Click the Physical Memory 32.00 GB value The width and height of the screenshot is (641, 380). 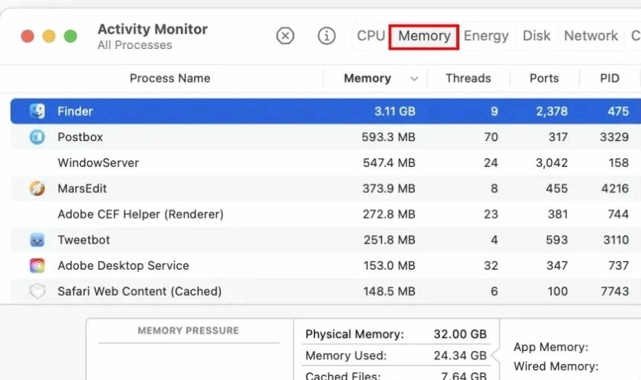[x=460, y=334]
